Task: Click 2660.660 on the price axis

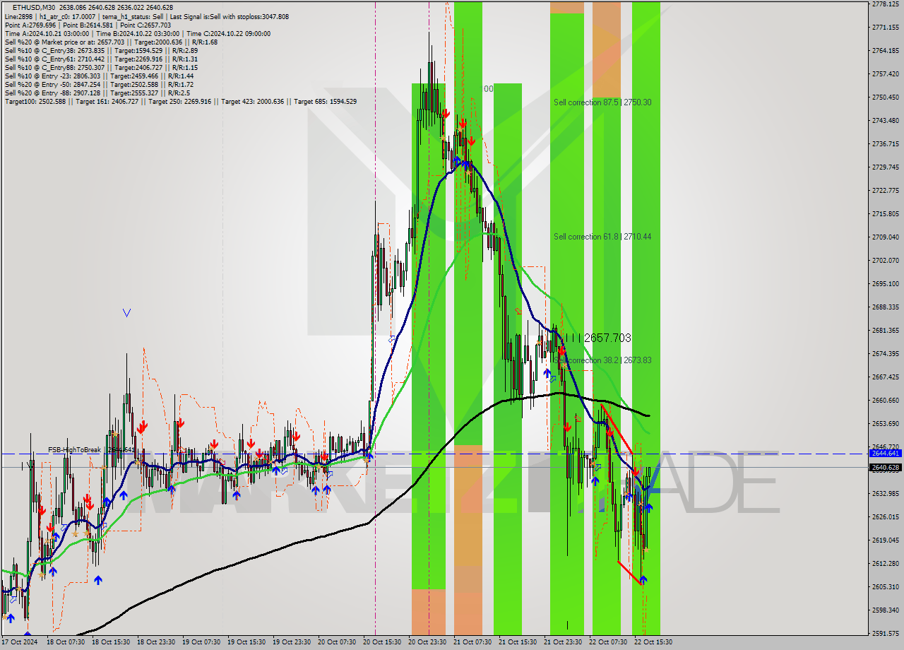Action: coord(886,400)
